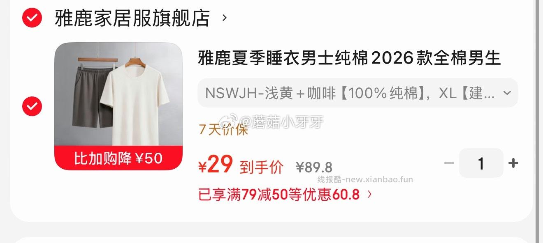The width and height of the screenshot is (543, 243).
Task: Tap the 比加购降 ¥50 red banner
Action: pos(118,158)
